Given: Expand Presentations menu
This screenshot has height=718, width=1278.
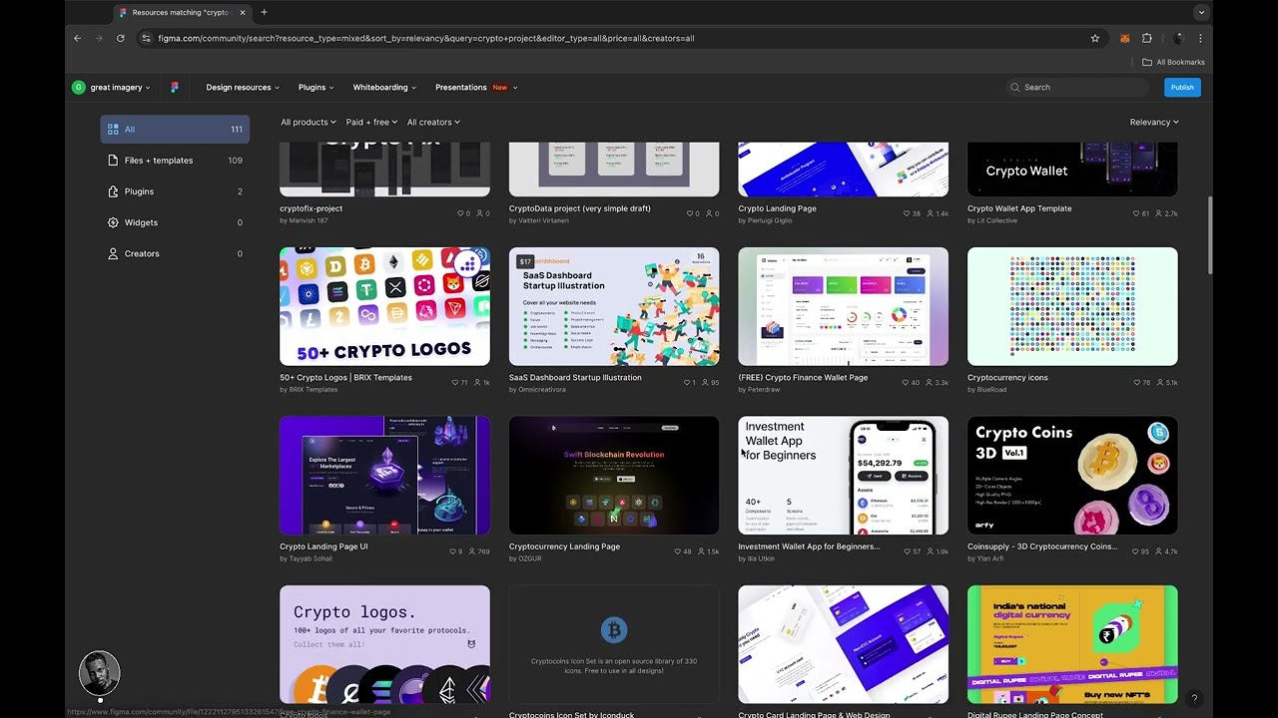Looking at the screenshot, I should (476, 87).
